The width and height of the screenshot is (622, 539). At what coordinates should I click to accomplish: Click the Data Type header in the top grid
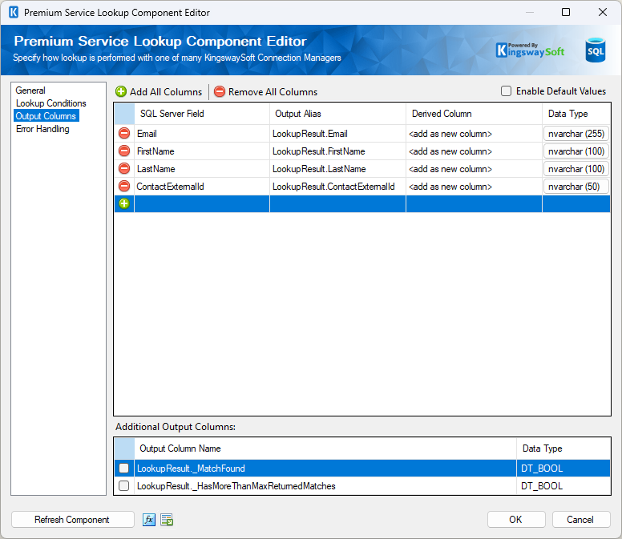[x=576, y=114]
